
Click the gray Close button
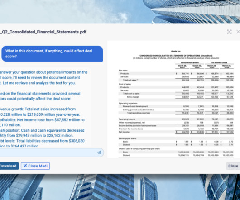point(233,166)
